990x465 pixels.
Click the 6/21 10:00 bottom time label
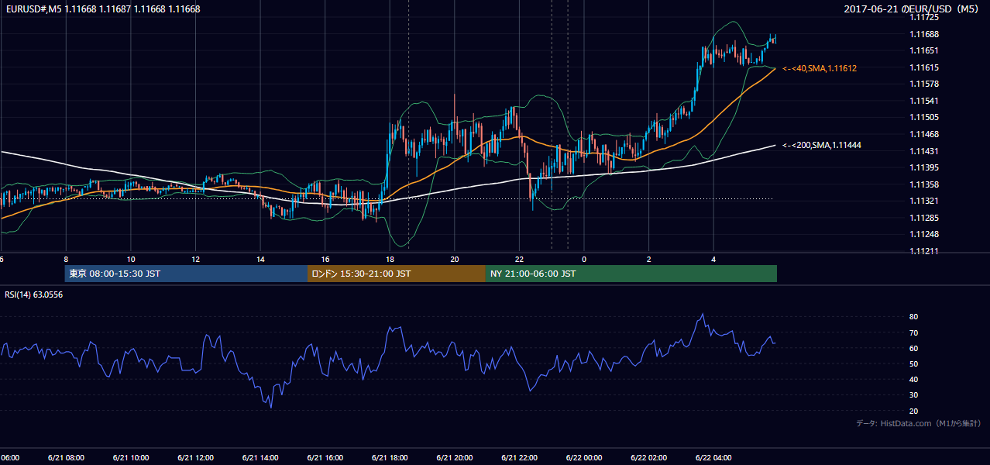pos(131,458)
